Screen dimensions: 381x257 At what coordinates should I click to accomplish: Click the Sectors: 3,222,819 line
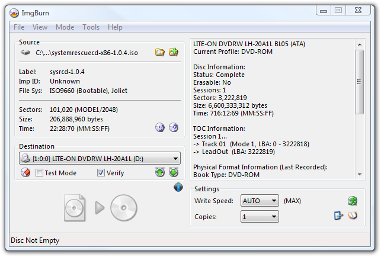tap(220, 98)
